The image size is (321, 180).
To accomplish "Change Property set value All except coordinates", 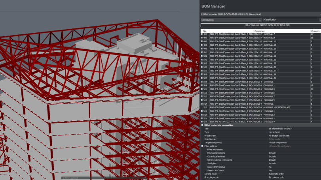I will [x=279, y=136].
